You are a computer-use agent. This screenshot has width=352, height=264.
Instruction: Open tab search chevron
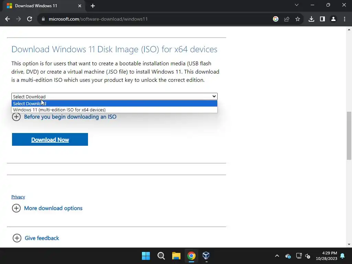point(297,5)
